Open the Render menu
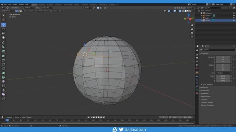The width and height of the screenshot is (236, 132). click(15, 4)
